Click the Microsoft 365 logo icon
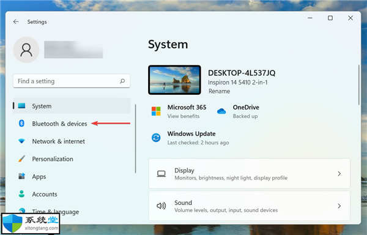This screenshot has width=367, height=235. pos(156,111)
